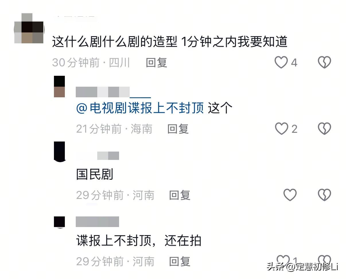Like the reply posted from 海南
Viewport: 346px width, 279px height.
[x=281, y=129]
